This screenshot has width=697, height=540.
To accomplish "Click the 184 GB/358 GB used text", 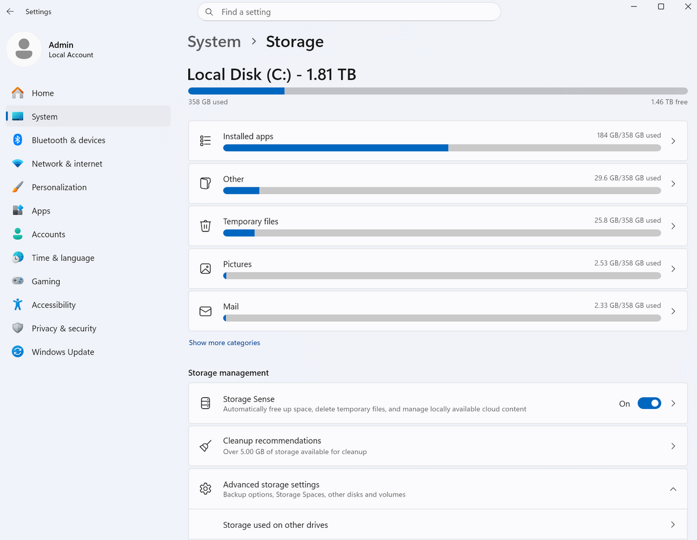I will click(x=629, y=135).
